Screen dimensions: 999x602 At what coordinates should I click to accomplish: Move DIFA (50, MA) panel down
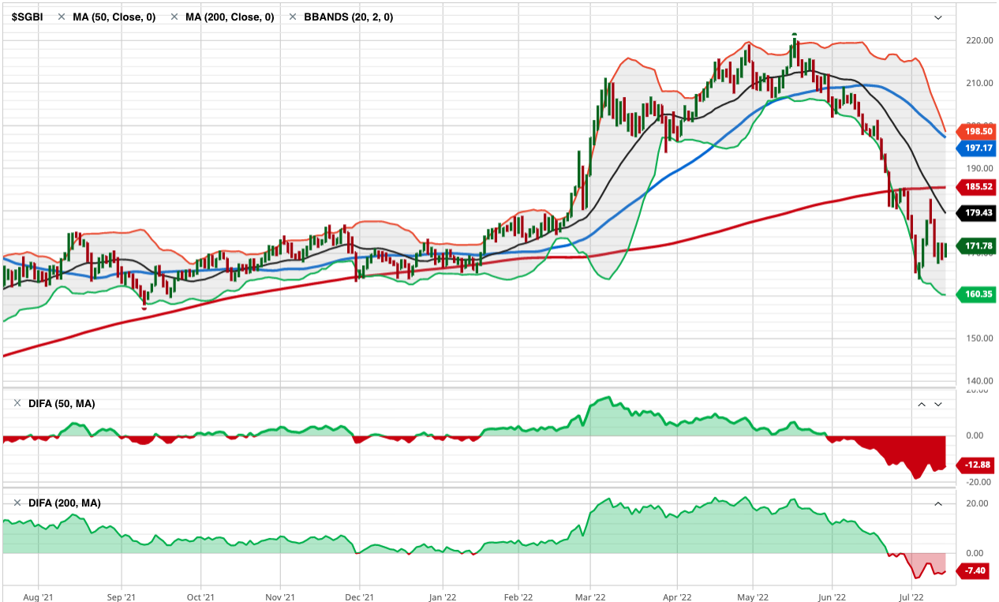click(x=938, y=404)
